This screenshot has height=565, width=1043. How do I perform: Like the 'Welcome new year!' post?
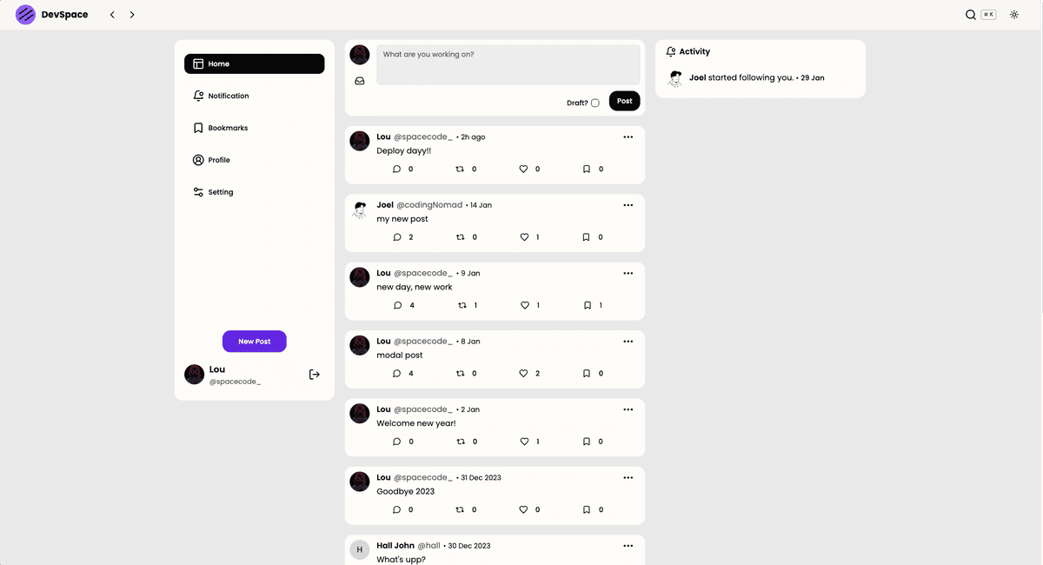pyautogui.click(x=524, y=442)
